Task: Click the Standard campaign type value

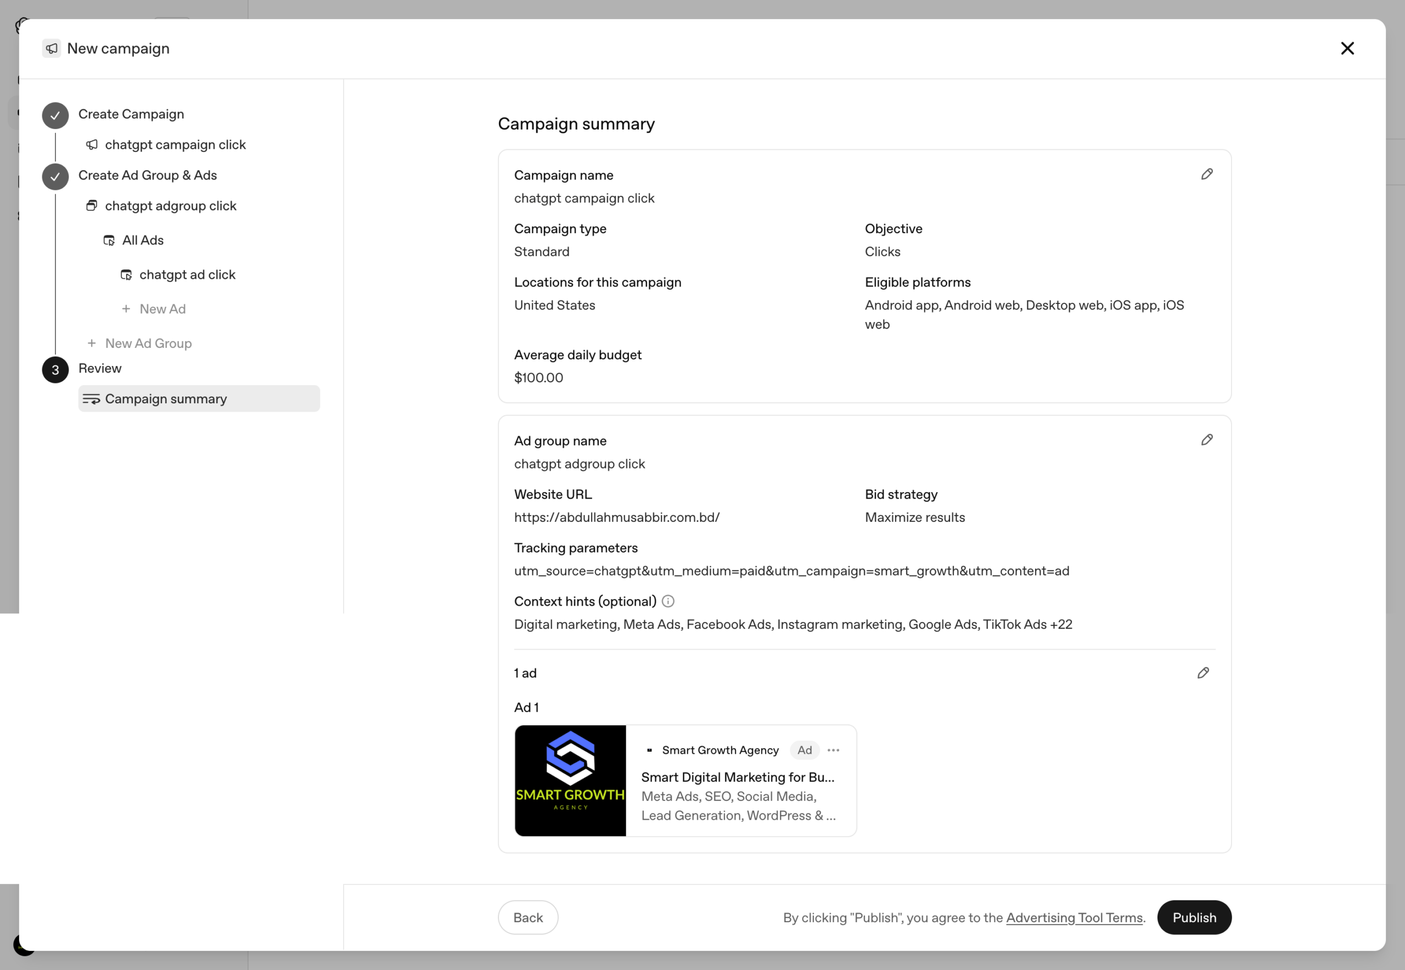Action: (x=542, y=252)
